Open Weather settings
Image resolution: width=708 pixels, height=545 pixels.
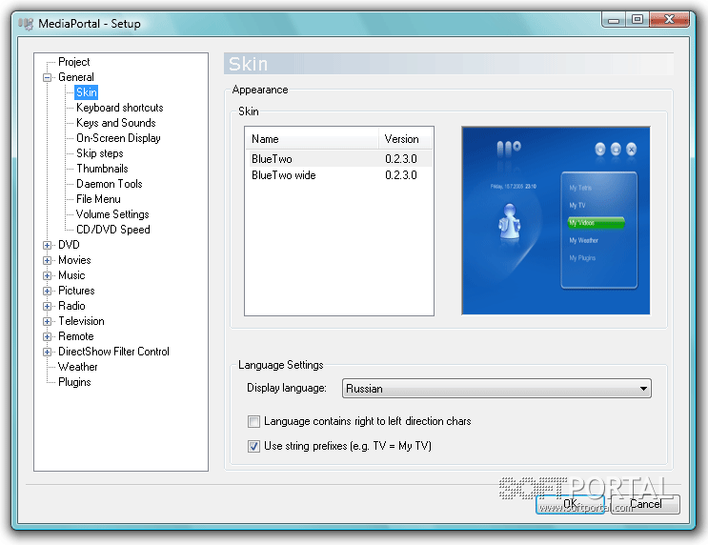78,367
